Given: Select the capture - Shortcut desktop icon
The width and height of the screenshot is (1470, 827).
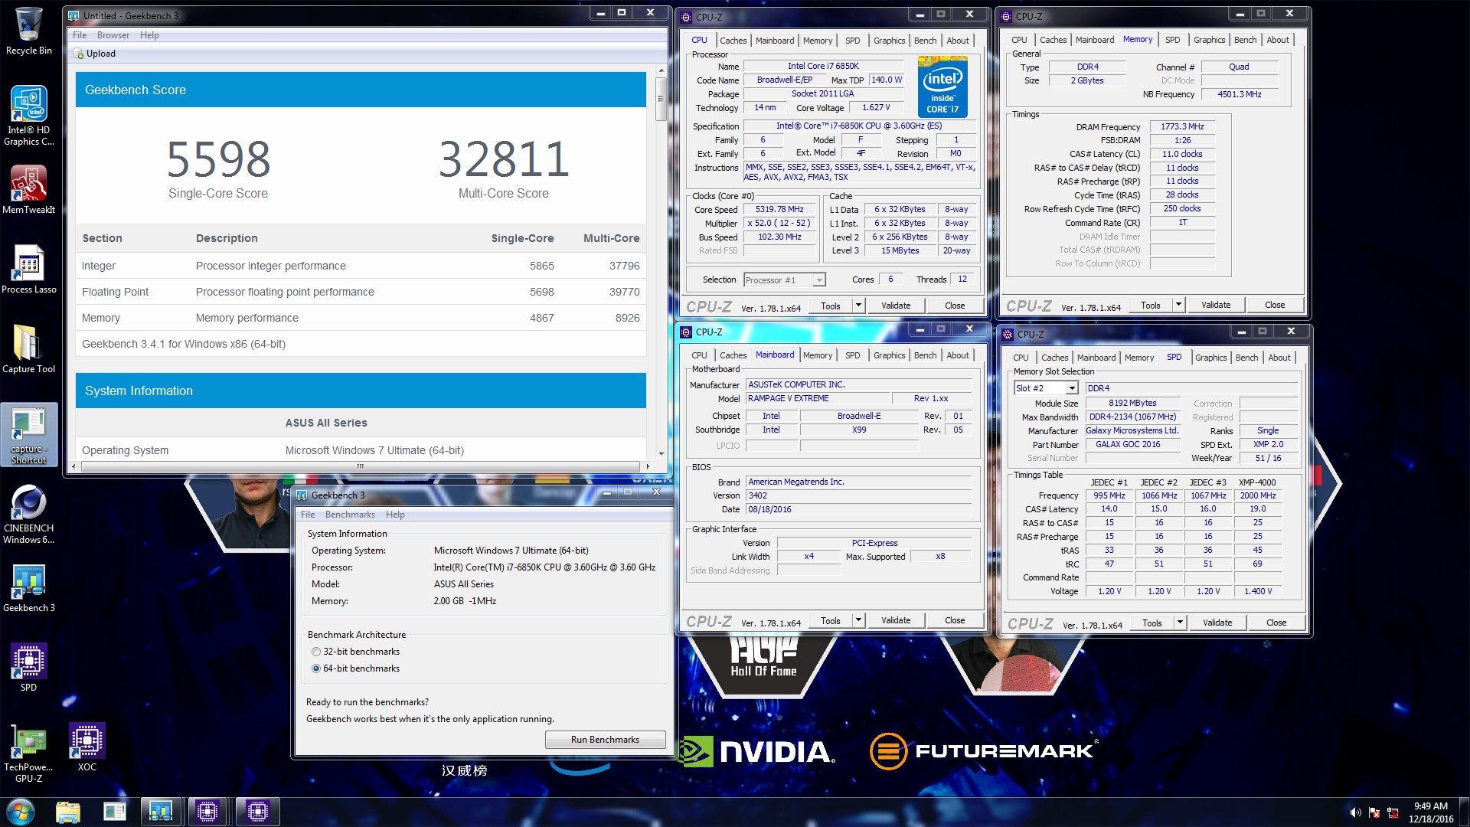Looking at the screenshot, I should click(28, 435).
